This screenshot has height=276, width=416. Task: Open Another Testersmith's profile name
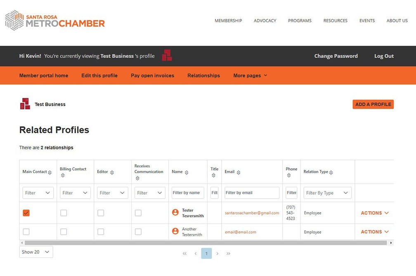pos(192,232)
